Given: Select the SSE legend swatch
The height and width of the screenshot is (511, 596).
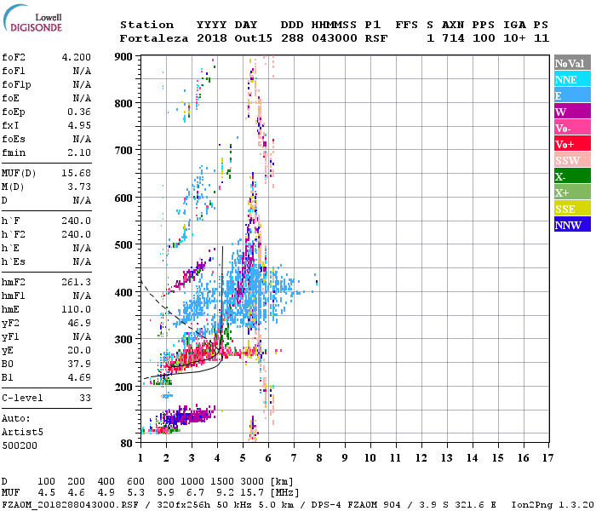Looking at the screenshot, I should [572, 209].
